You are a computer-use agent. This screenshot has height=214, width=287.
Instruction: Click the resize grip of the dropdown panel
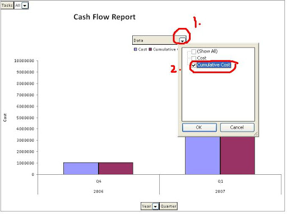256,134
